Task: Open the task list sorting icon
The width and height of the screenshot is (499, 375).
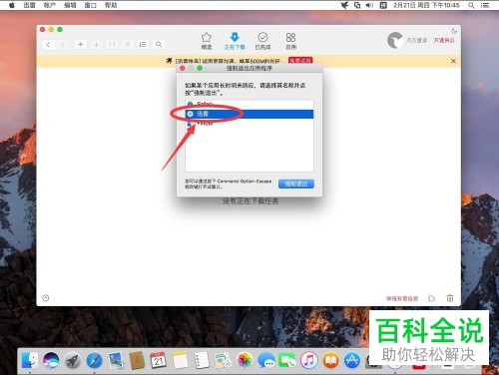Action: [x=143, y=44]
